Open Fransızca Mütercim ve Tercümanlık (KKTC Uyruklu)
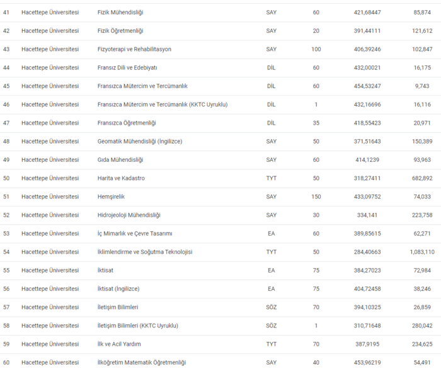The width and height of the screenshot is (441, 369). pos(163,105)
